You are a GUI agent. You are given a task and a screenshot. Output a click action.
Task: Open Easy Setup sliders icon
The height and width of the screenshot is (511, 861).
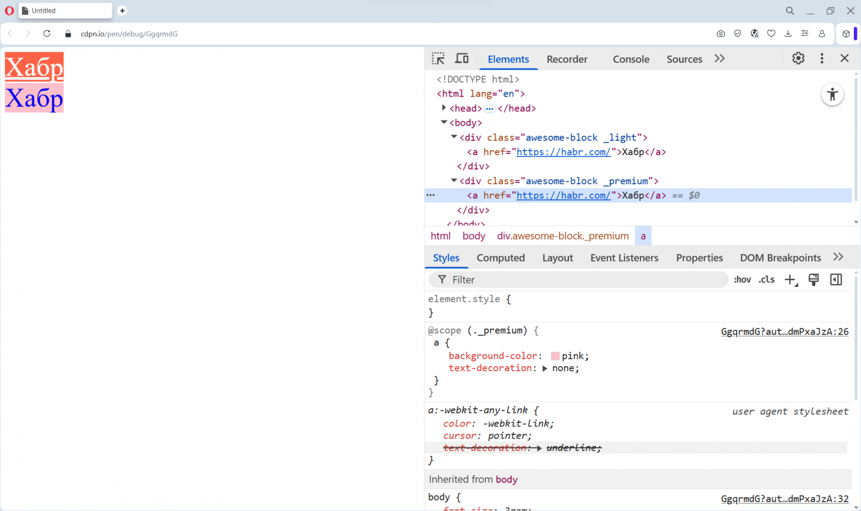(805, 34)
